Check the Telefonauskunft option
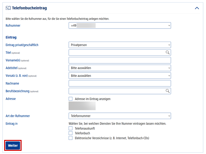This screenshot has height=154, width=206. click(70, 128)
